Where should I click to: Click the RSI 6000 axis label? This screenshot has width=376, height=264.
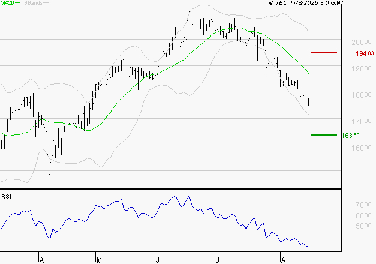(x=359, y=216)
